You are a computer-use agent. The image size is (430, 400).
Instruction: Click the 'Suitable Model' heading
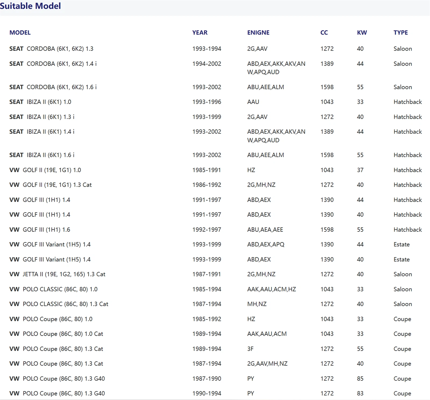tap(30, 6)
